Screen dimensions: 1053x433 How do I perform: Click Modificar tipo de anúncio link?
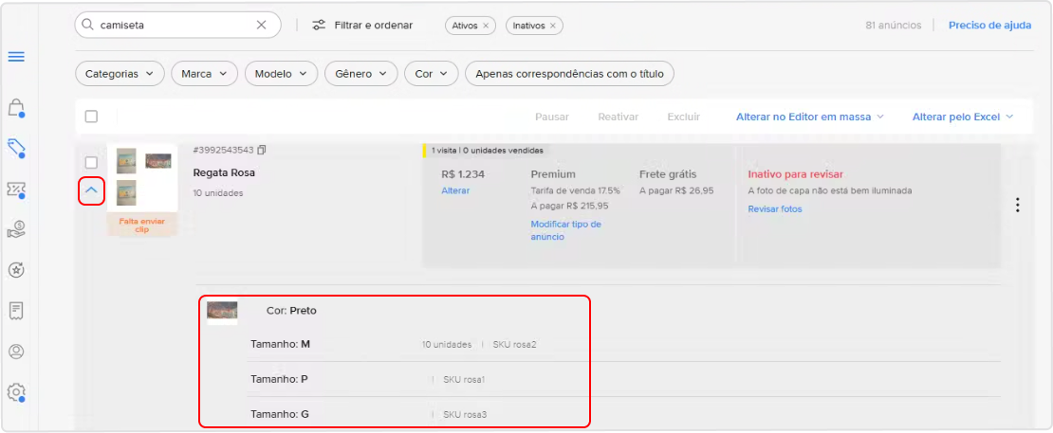coord(566,230)
